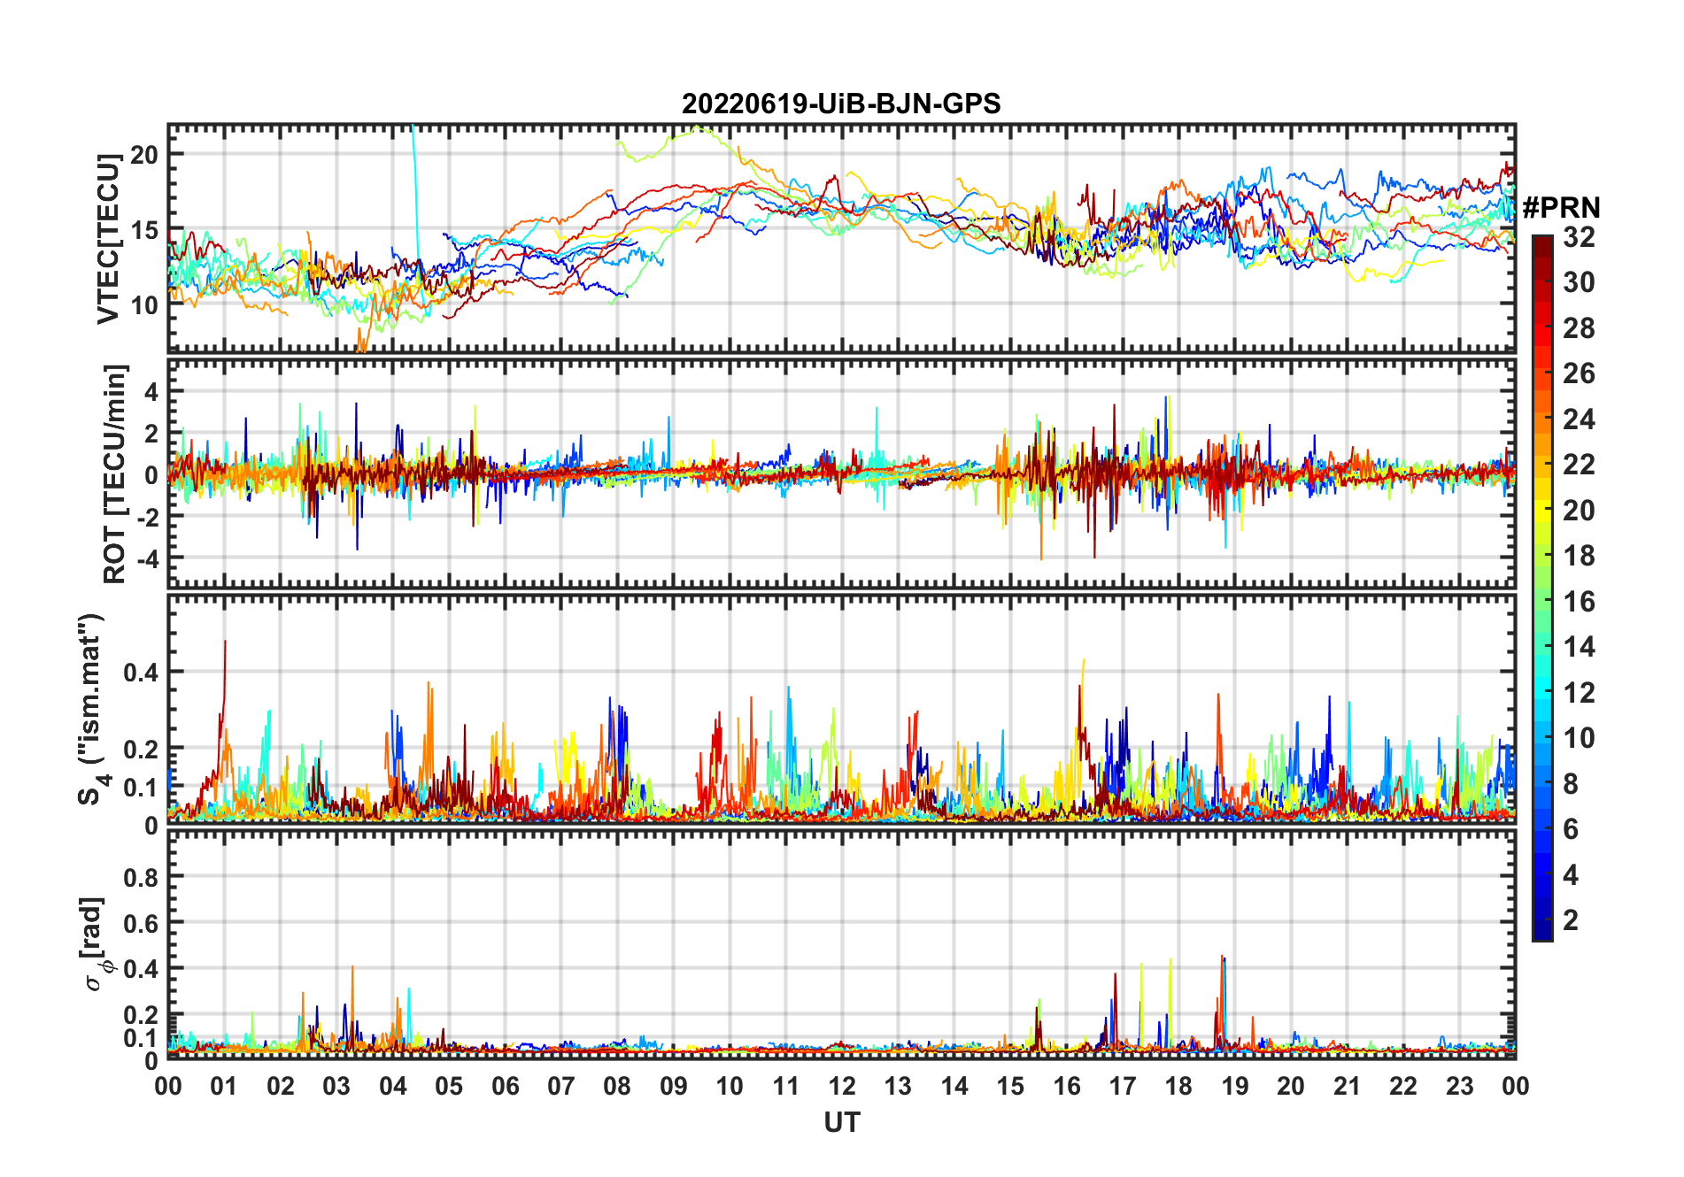
Task: Click the plot title 20220619-UiB-BJN-GPS
Action: tap(840, 104)
